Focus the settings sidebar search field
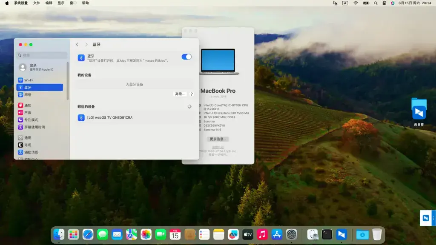The width and height of the screenshot is (436, 245). pos(42,55)
